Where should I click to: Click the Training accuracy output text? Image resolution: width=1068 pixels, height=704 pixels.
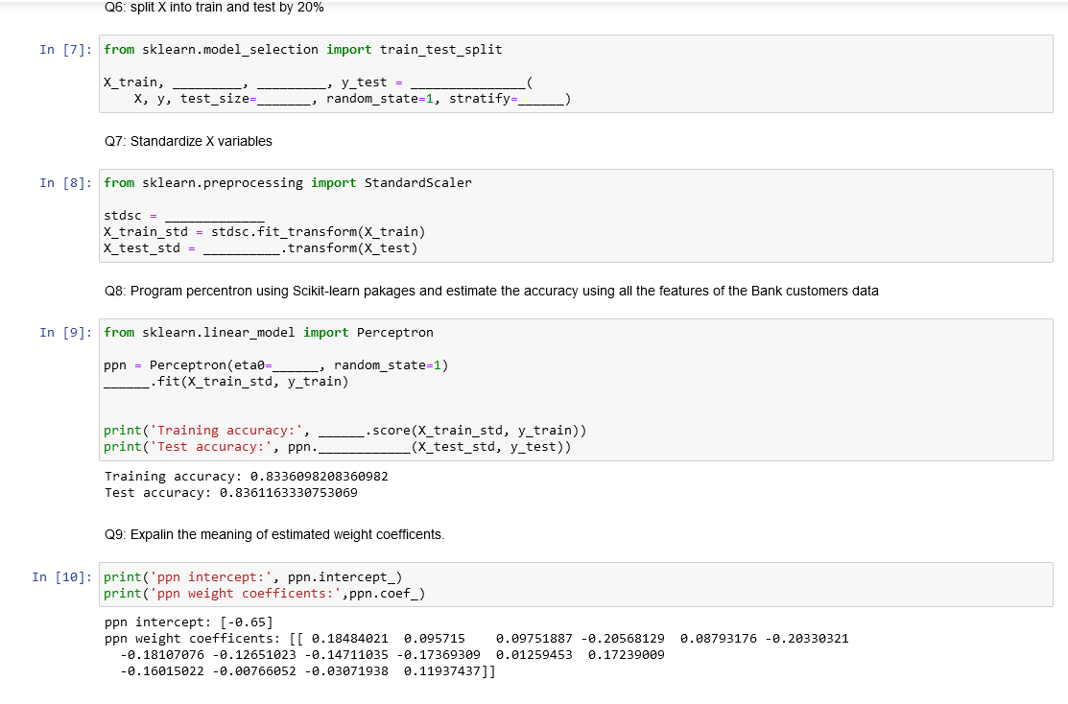coord(246,476)
